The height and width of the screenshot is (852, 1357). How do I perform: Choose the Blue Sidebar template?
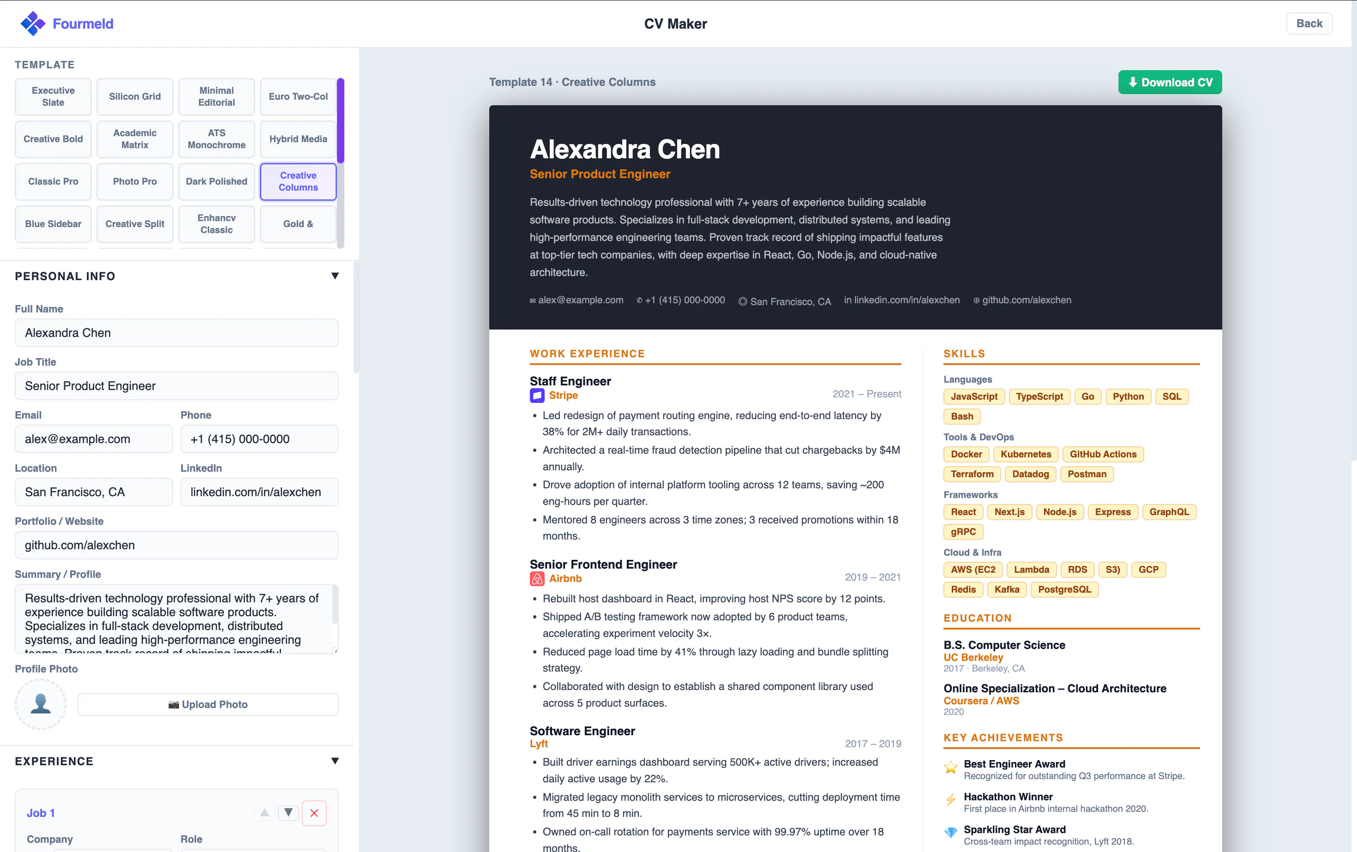click(53, 224)
